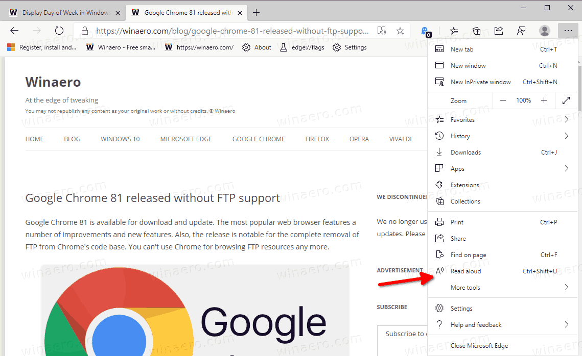
Task: Start Read aloud from the address bar icon
Action: tap(381, 31)
